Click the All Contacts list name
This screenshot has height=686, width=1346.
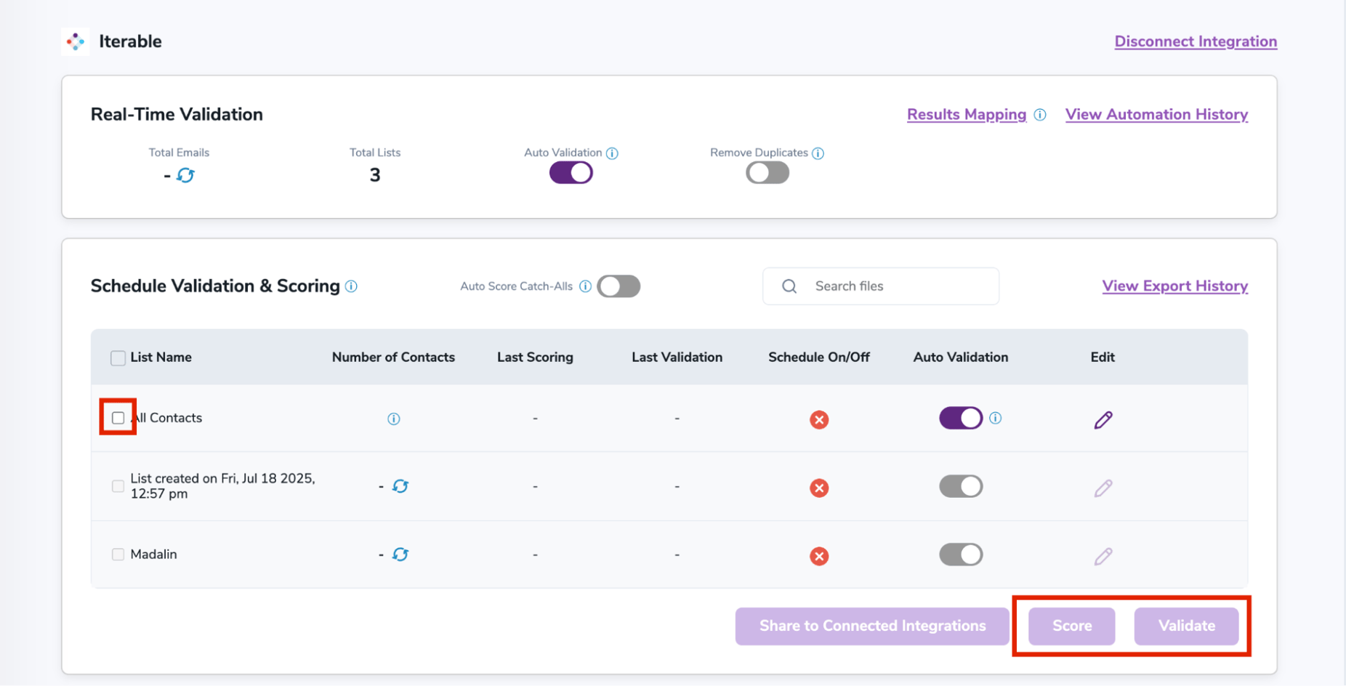(x=166, y=418)
